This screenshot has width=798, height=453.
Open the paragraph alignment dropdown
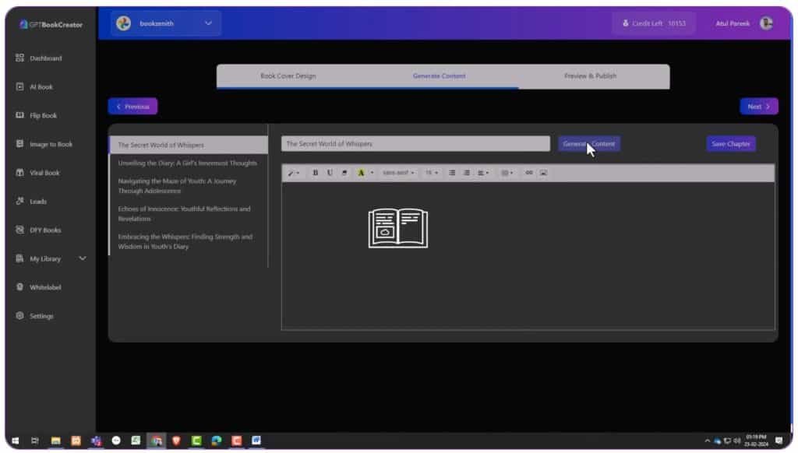pos(482,173)
